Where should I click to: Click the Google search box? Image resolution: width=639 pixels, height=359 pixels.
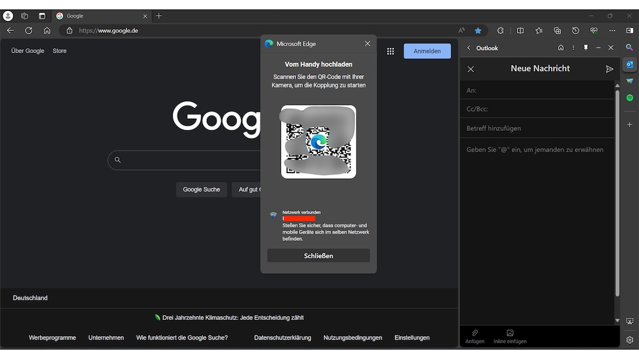[185, 160]
